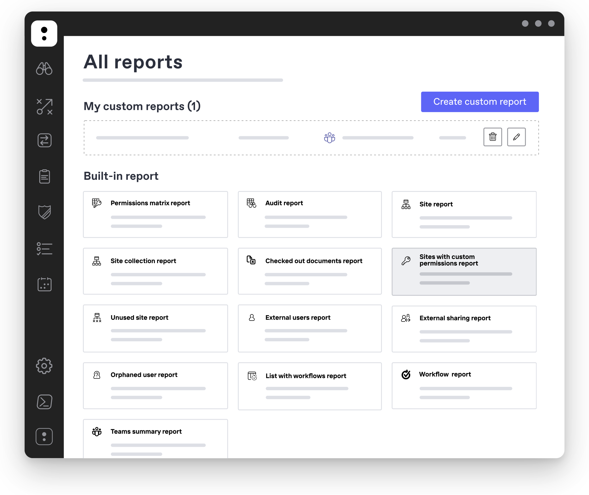Select Site report title
589x495 pixels.
(436, 204)
